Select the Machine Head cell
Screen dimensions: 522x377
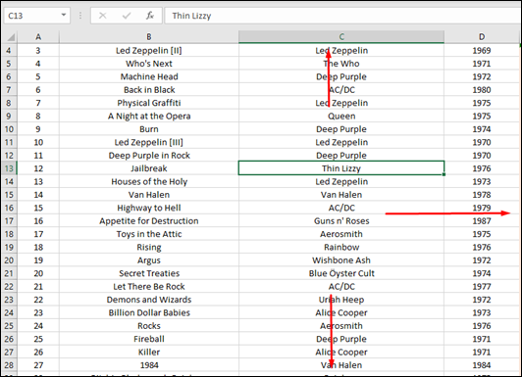[149, 76]
